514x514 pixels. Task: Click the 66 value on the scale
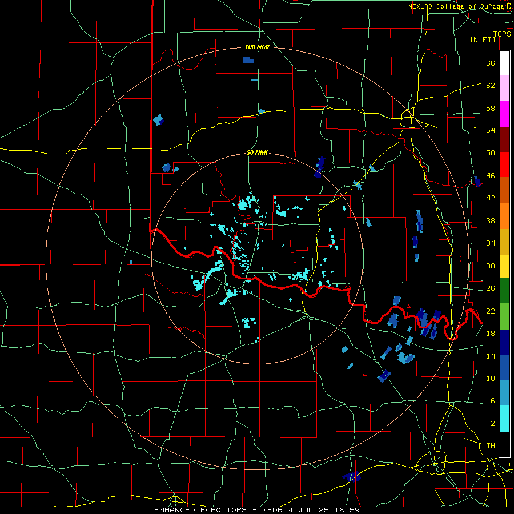pos(491,63)
